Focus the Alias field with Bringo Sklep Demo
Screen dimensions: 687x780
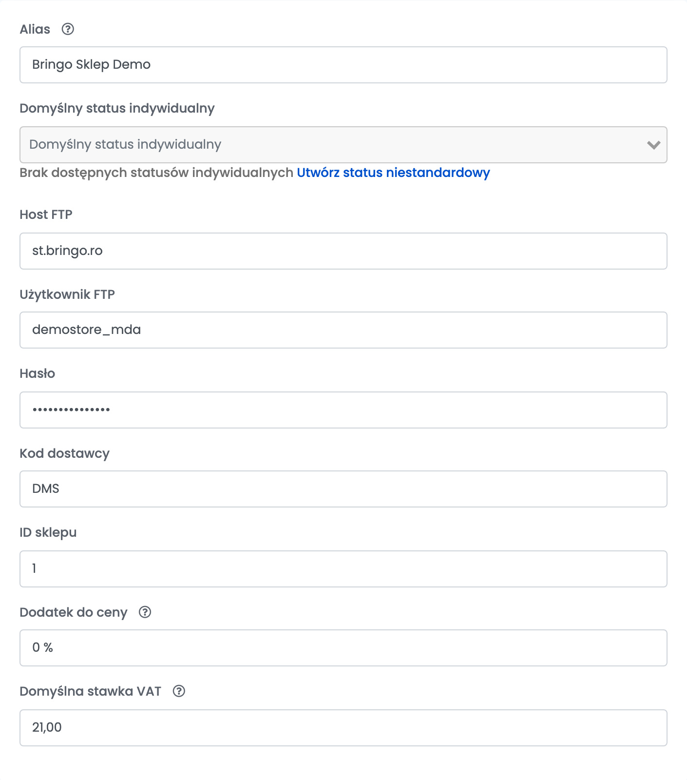point(343,65)
